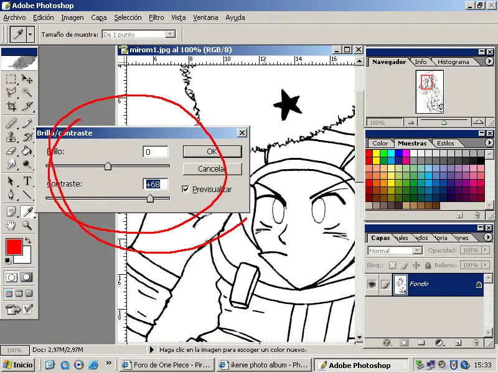The height and width of the screenshot is (373, 498).
Task: Select the Eyedropper tool in toolbox
Action: pyautogui.click(x=27, y=211)
